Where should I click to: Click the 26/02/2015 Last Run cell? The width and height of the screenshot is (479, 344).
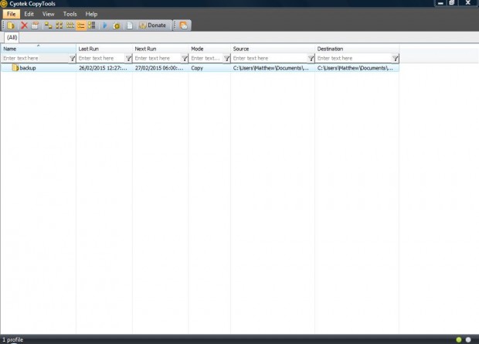point(103,68)
